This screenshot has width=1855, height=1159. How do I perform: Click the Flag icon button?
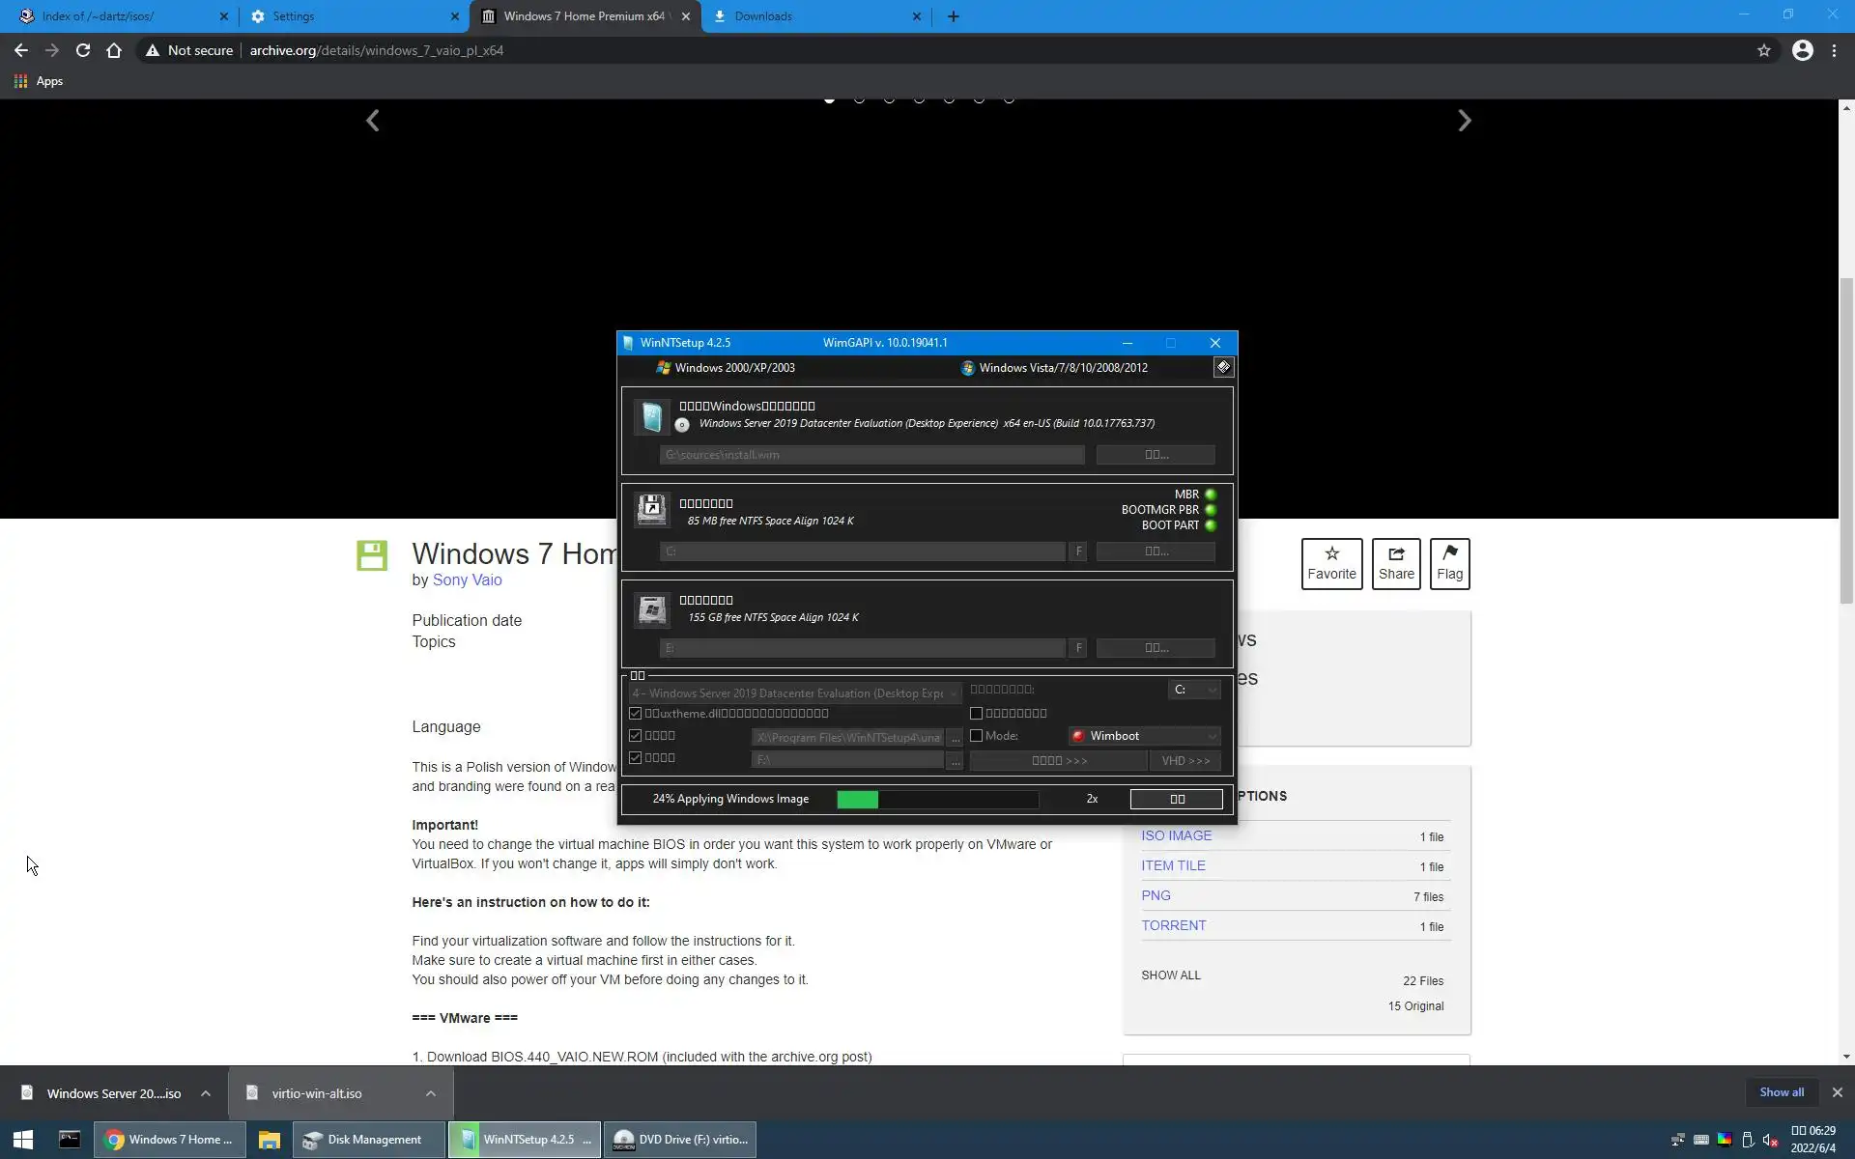[1449, 563]
